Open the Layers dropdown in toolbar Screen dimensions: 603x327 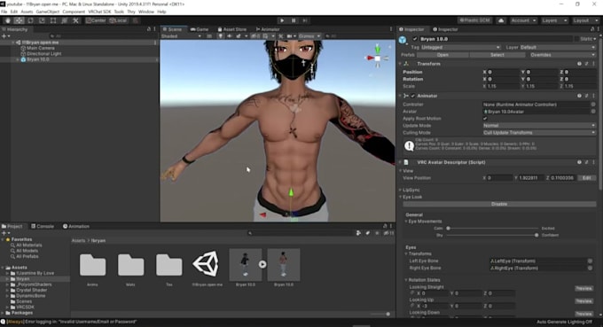coord(554,20)
